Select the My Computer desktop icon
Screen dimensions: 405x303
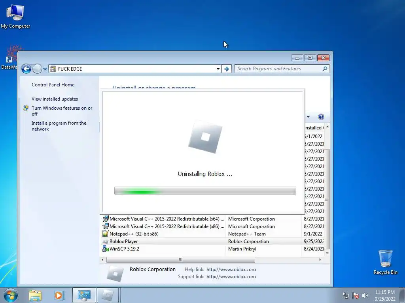pos(15,17)
